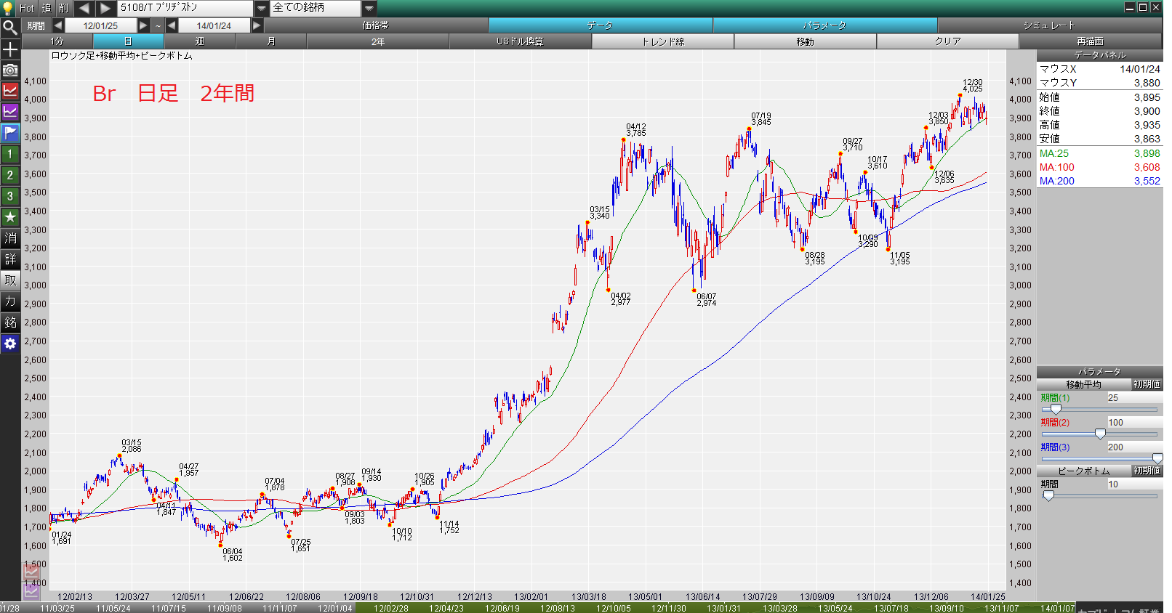Select the red line chart icon

(x=10, y=91)
